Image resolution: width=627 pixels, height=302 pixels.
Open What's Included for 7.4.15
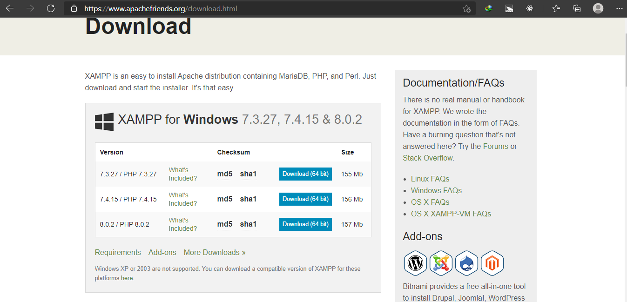click(182, 199)
